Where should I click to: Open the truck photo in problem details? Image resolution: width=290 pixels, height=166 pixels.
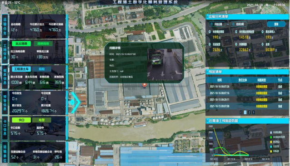click(x=165, y=64)
